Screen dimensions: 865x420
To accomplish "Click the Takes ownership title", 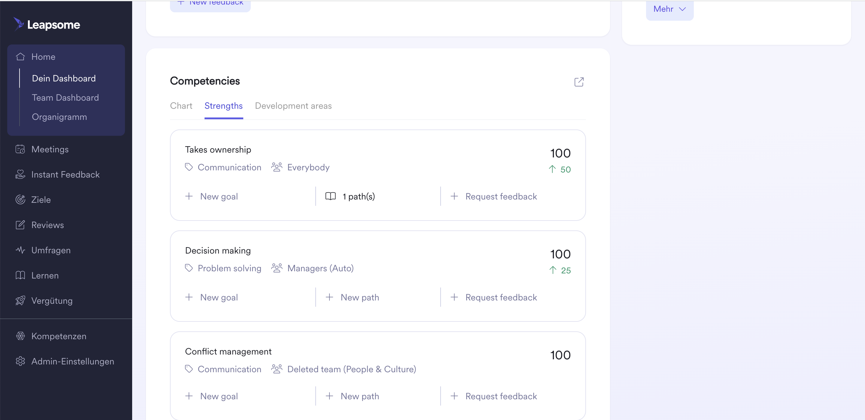I will (218, 149).
